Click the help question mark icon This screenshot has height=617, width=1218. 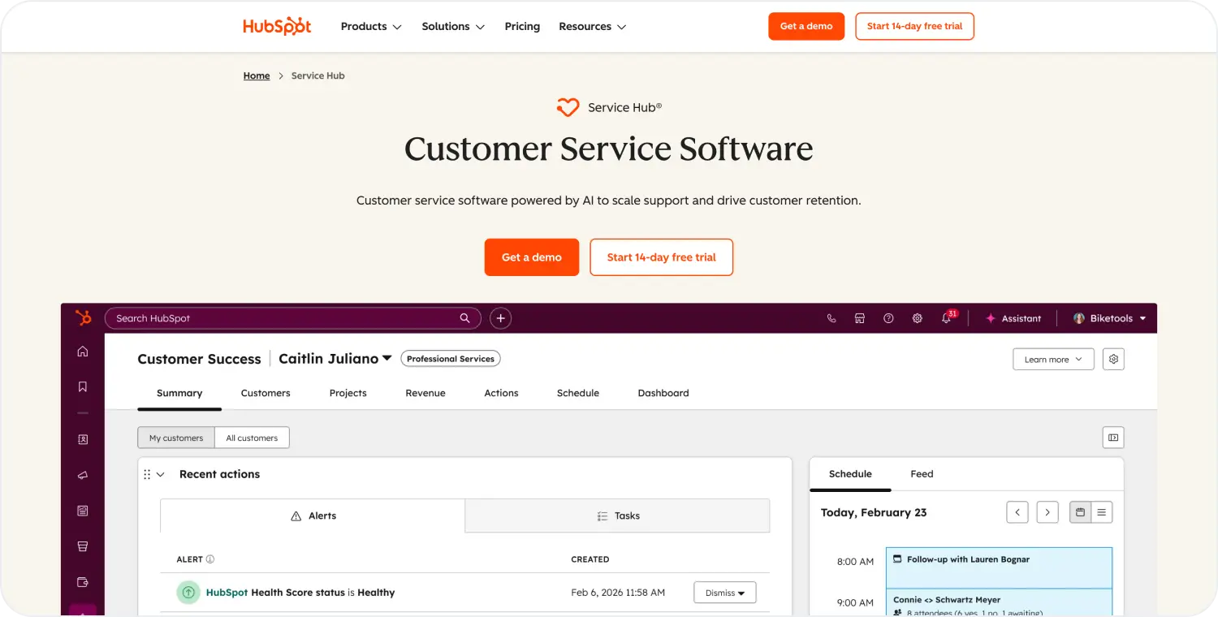click(x=888, y=318)
